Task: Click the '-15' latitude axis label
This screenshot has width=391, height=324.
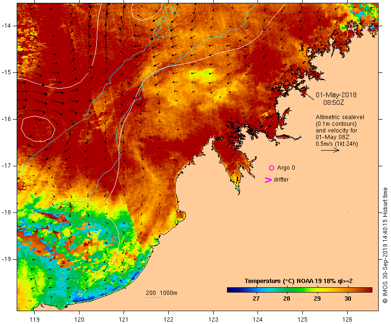Action: tap(6, 72)
